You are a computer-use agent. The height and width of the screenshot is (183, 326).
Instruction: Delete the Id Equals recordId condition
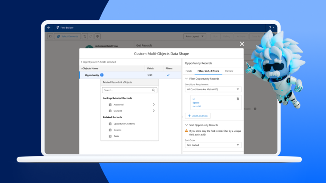pos(238,99)
